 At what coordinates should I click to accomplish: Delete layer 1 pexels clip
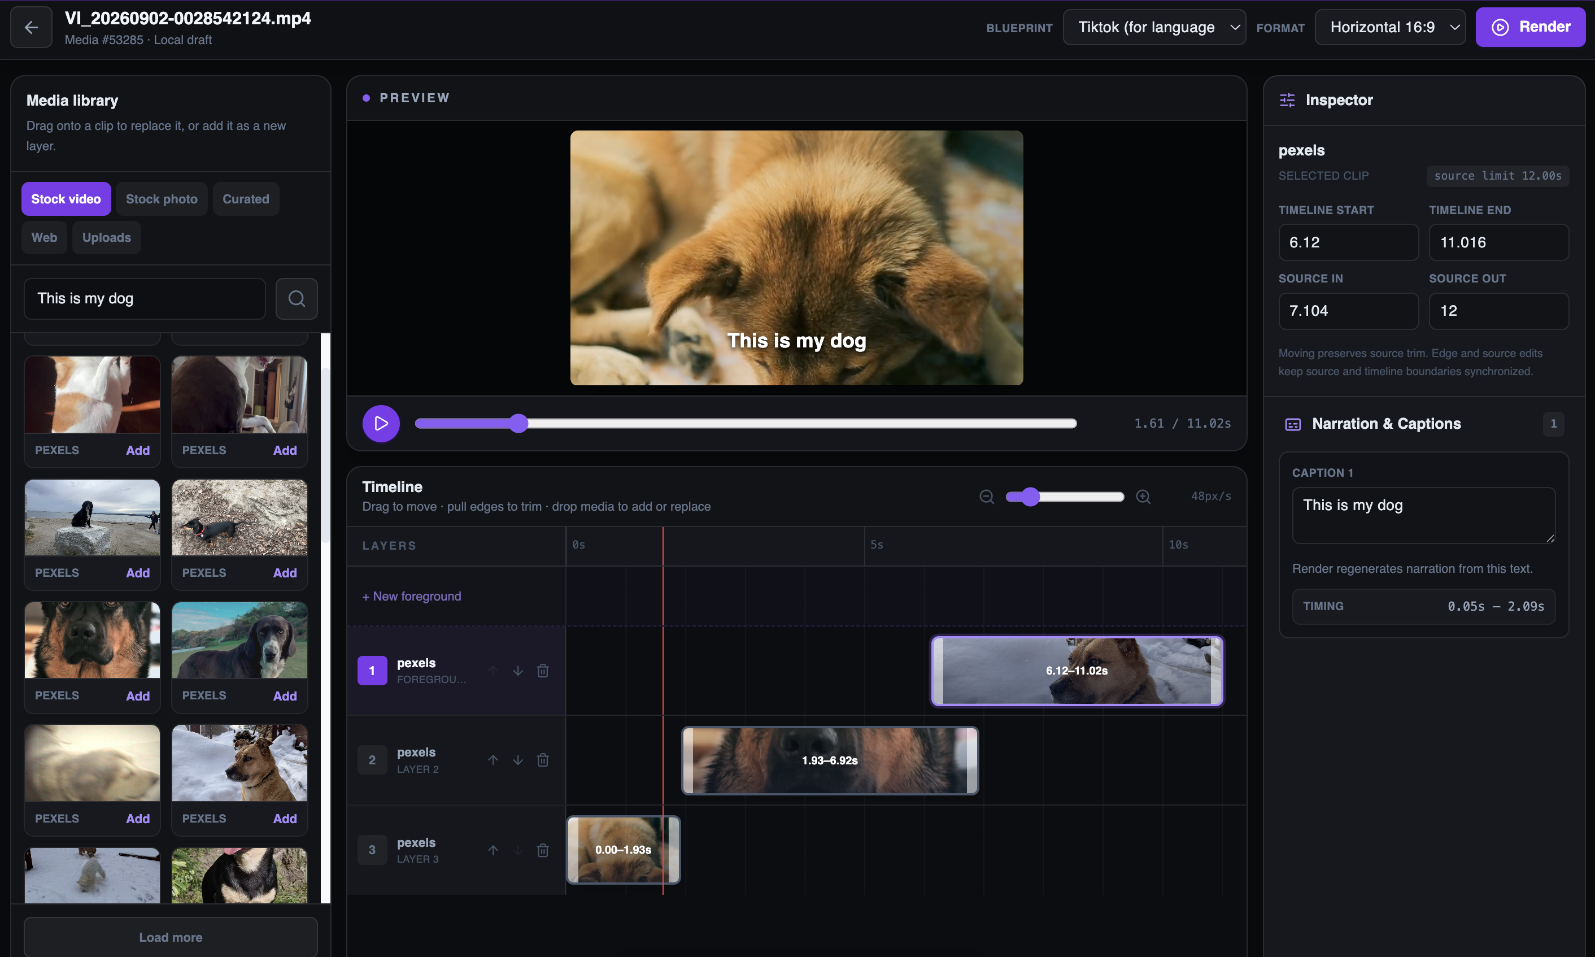543,671
